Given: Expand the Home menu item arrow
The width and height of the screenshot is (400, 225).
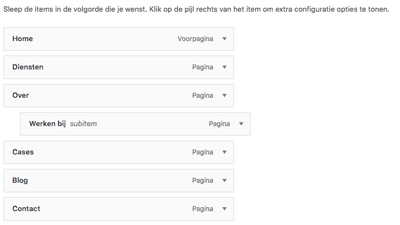Looking at the screenshot, I should click(x=225, y=39).
